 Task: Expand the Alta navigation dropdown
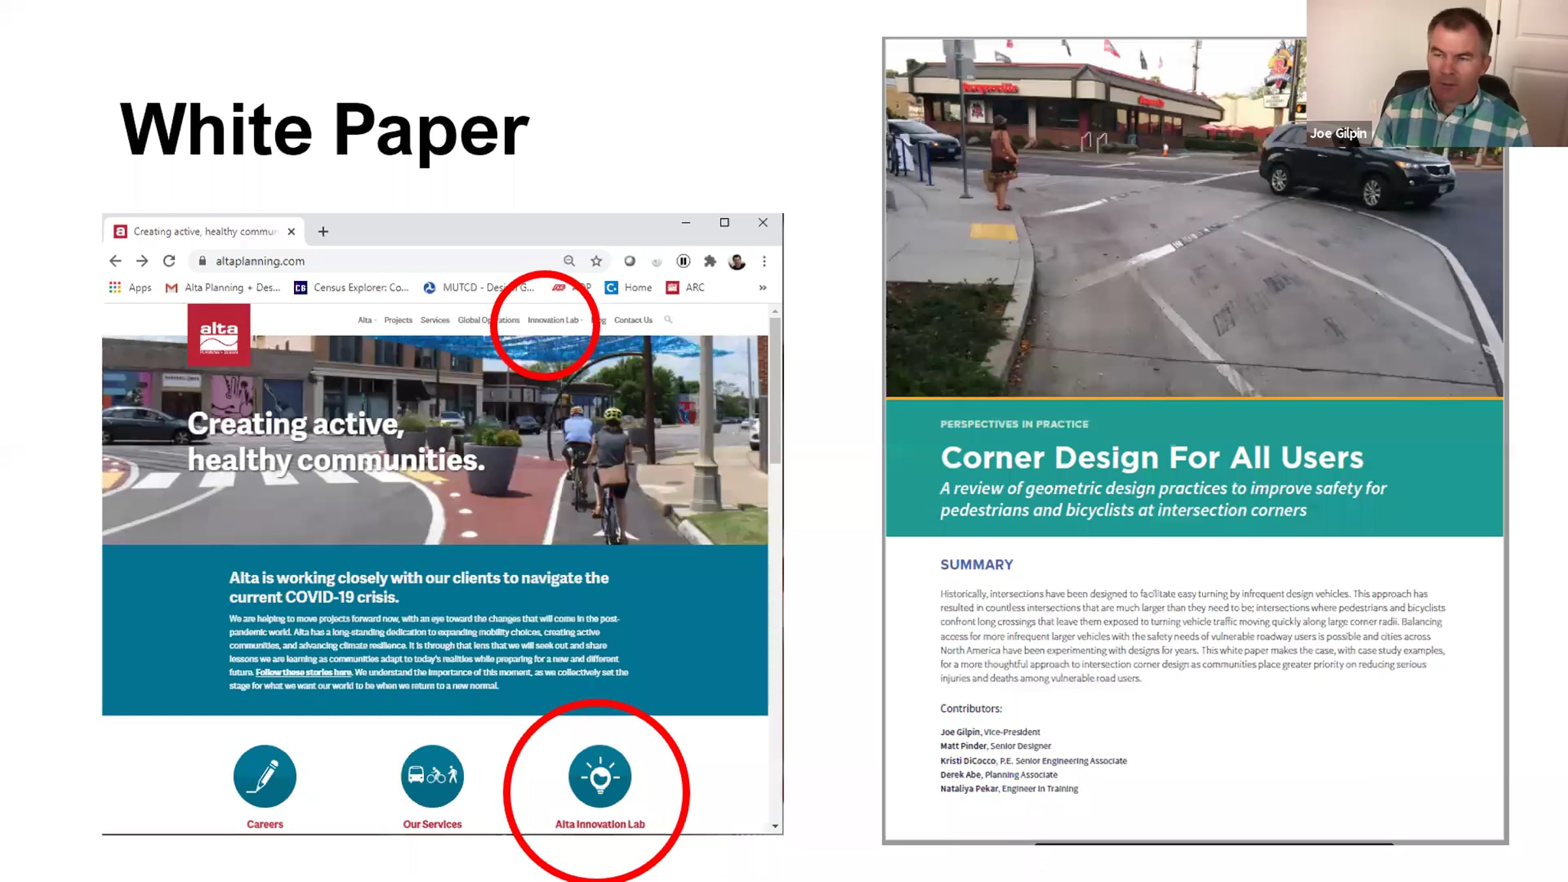point(367,320)
